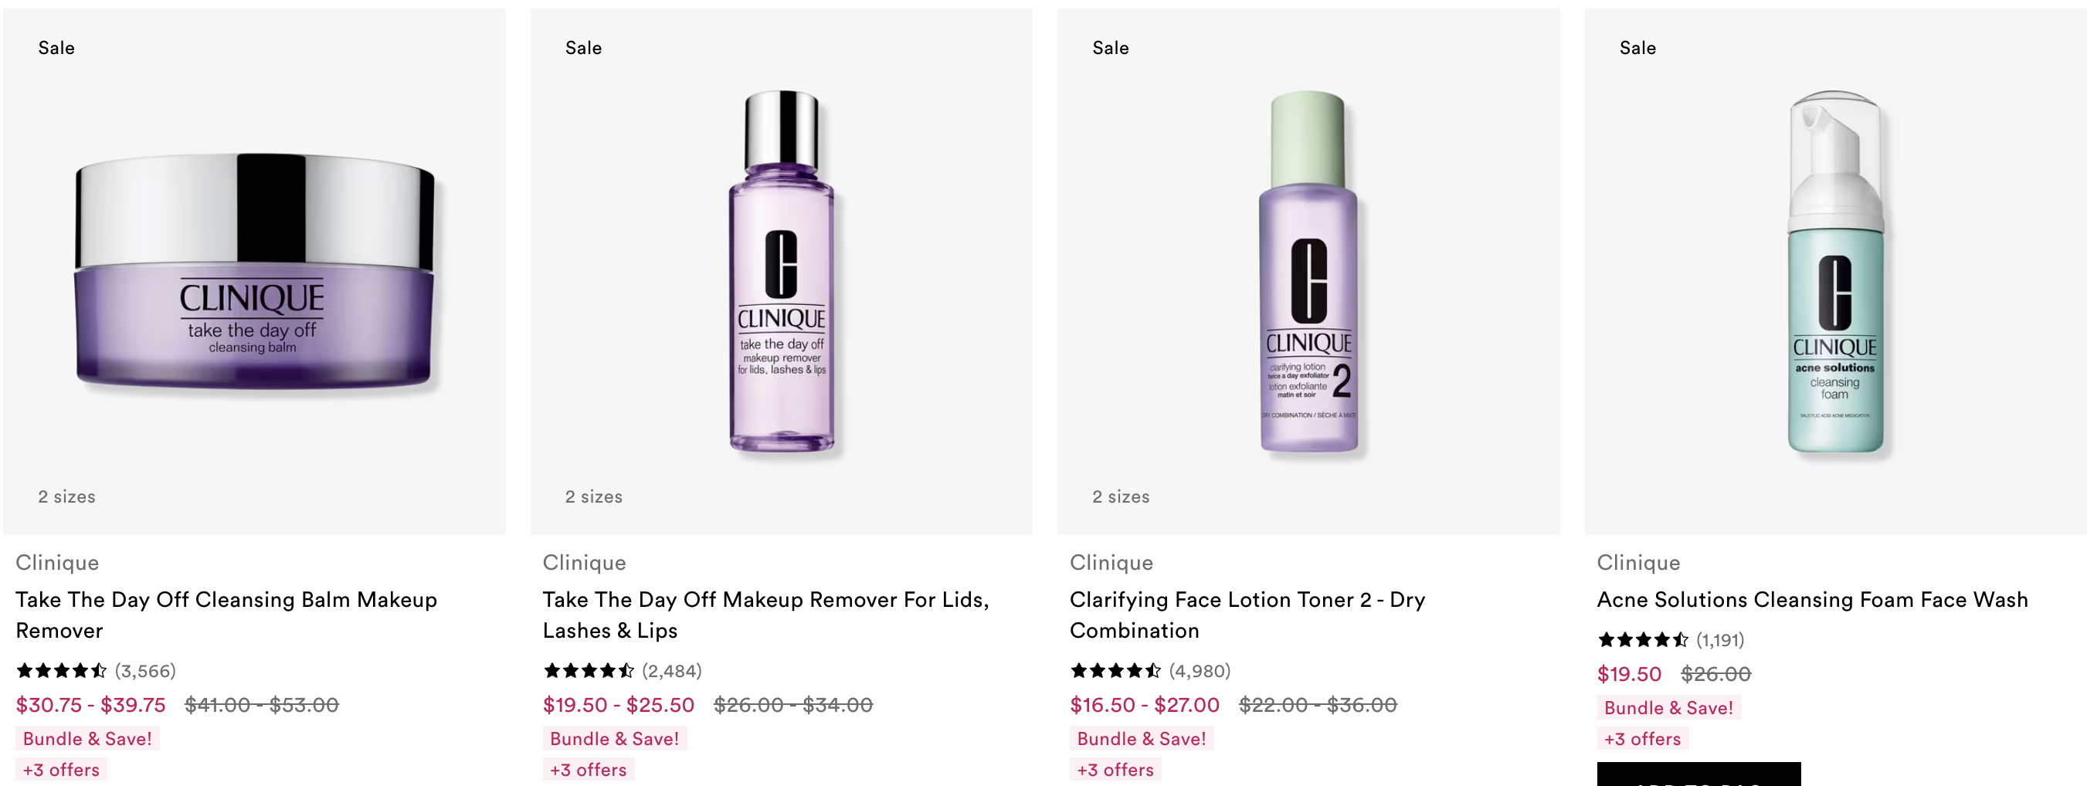Viewport: 2087px width, 786px height.
Task: Open the Clarifying Lotion 2 bottle image
Action: click(1308, 271)
